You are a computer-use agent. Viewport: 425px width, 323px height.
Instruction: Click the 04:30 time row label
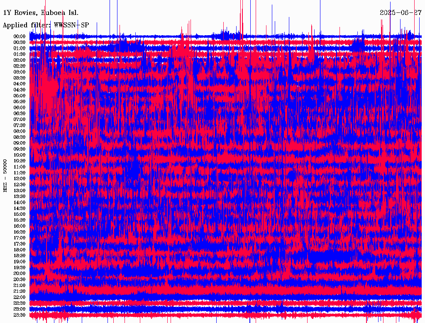coord(20,90)
